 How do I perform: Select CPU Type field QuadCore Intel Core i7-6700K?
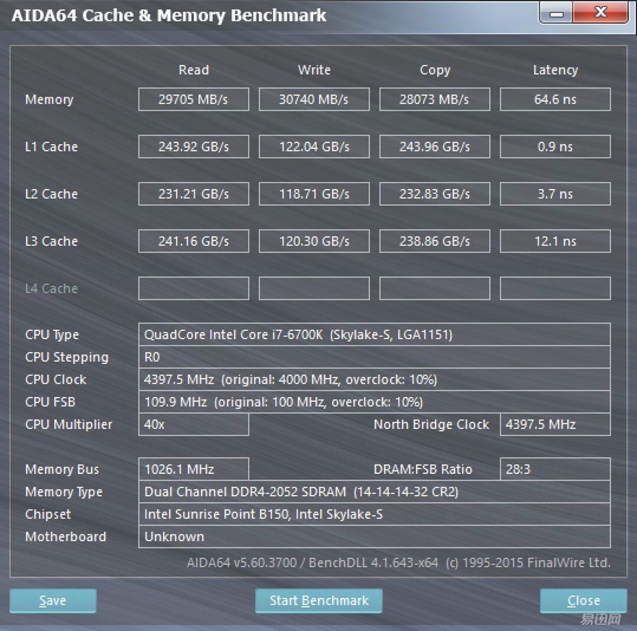tap(374, 334)
